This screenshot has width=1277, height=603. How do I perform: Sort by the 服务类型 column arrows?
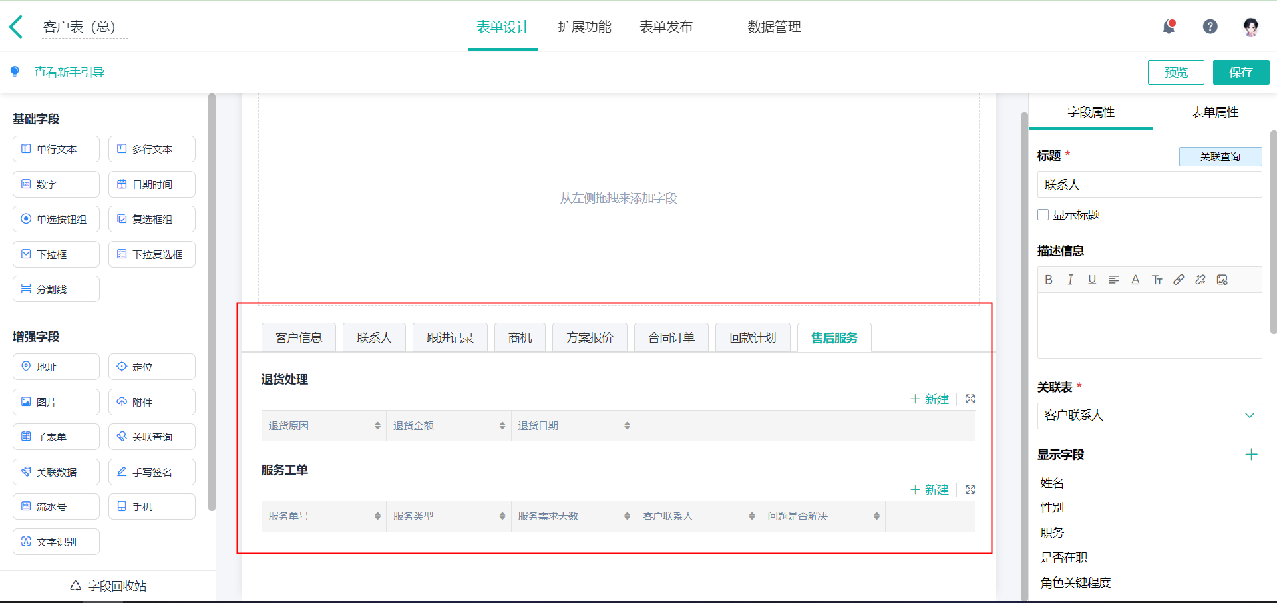click(502, 516)
